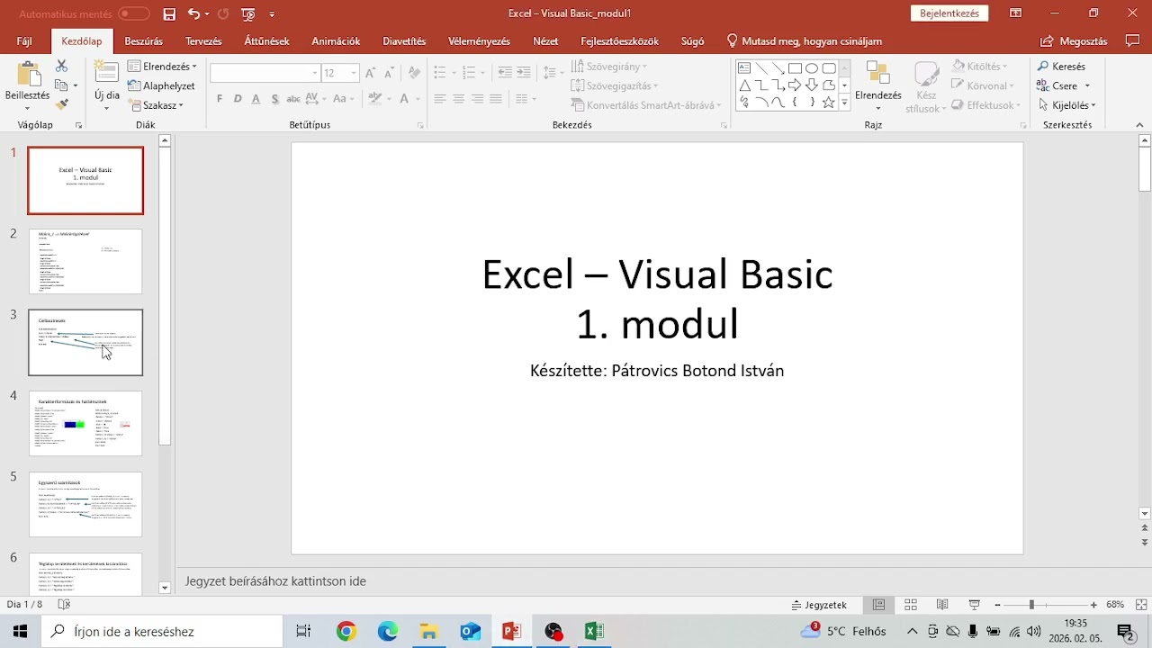Click the zoom slider handle

1031,605
